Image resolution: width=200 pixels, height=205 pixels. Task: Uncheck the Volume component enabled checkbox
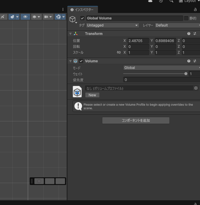pos(81,61)
